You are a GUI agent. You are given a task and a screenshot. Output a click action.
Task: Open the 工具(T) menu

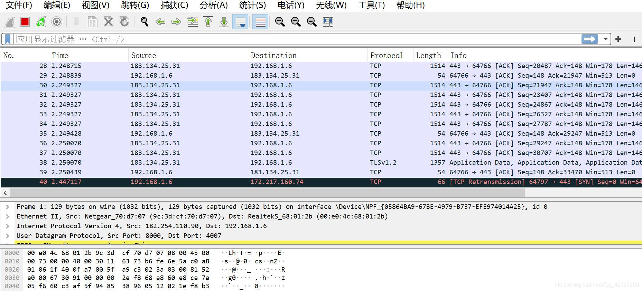coord(371,5)
